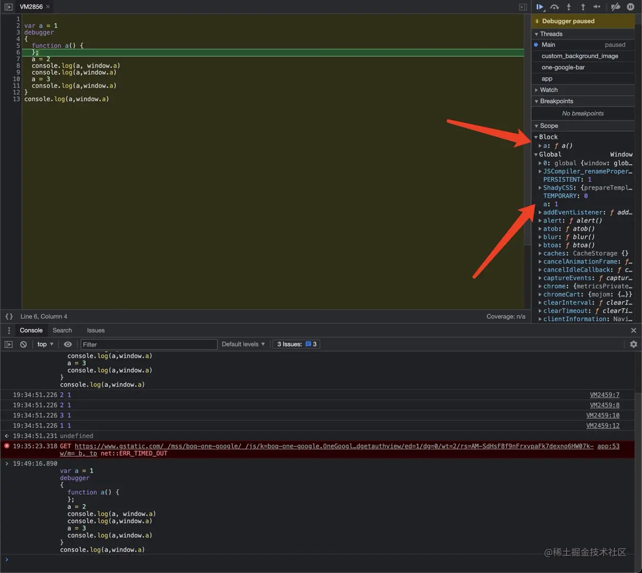Viewport: 642px width, 573px height.
Task: Click line number 8 in the gutter
Action: coord(18,66)
